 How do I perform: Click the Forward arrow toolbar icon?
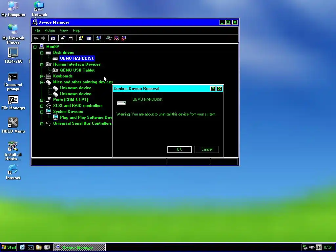coord(43,38)
